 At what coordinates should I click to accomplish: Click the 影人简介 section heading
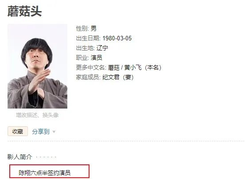click(x=19, y=157)
